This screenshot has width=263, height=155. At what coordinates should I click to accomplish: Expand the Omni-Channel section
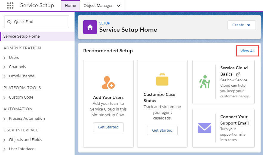click(x=4, y=76)
